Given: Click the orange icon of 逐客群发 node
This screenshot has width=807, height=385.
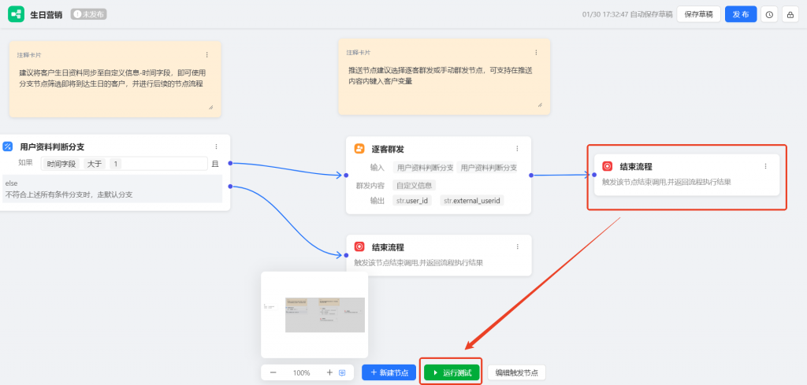Looking at the screenshot, I should pyautogui.click(x=359, y=149).
